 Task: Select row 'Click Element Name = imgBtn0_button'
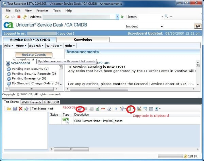(124, 121)
